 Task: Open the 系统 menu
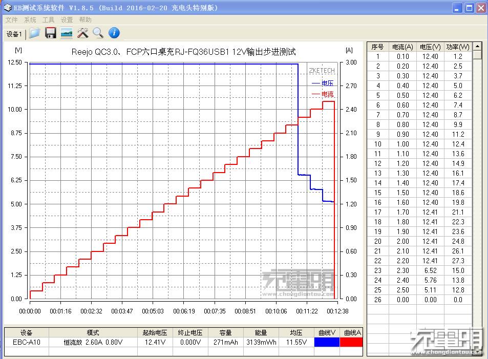coord(30,19)
